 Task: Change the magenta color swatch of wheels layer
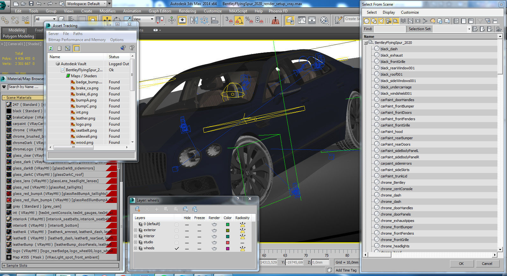[x=227, y=249]
